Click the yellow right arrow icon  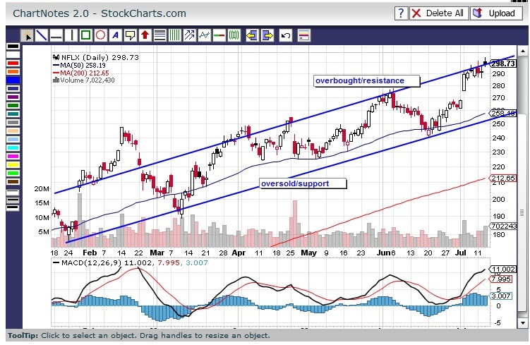267,35
